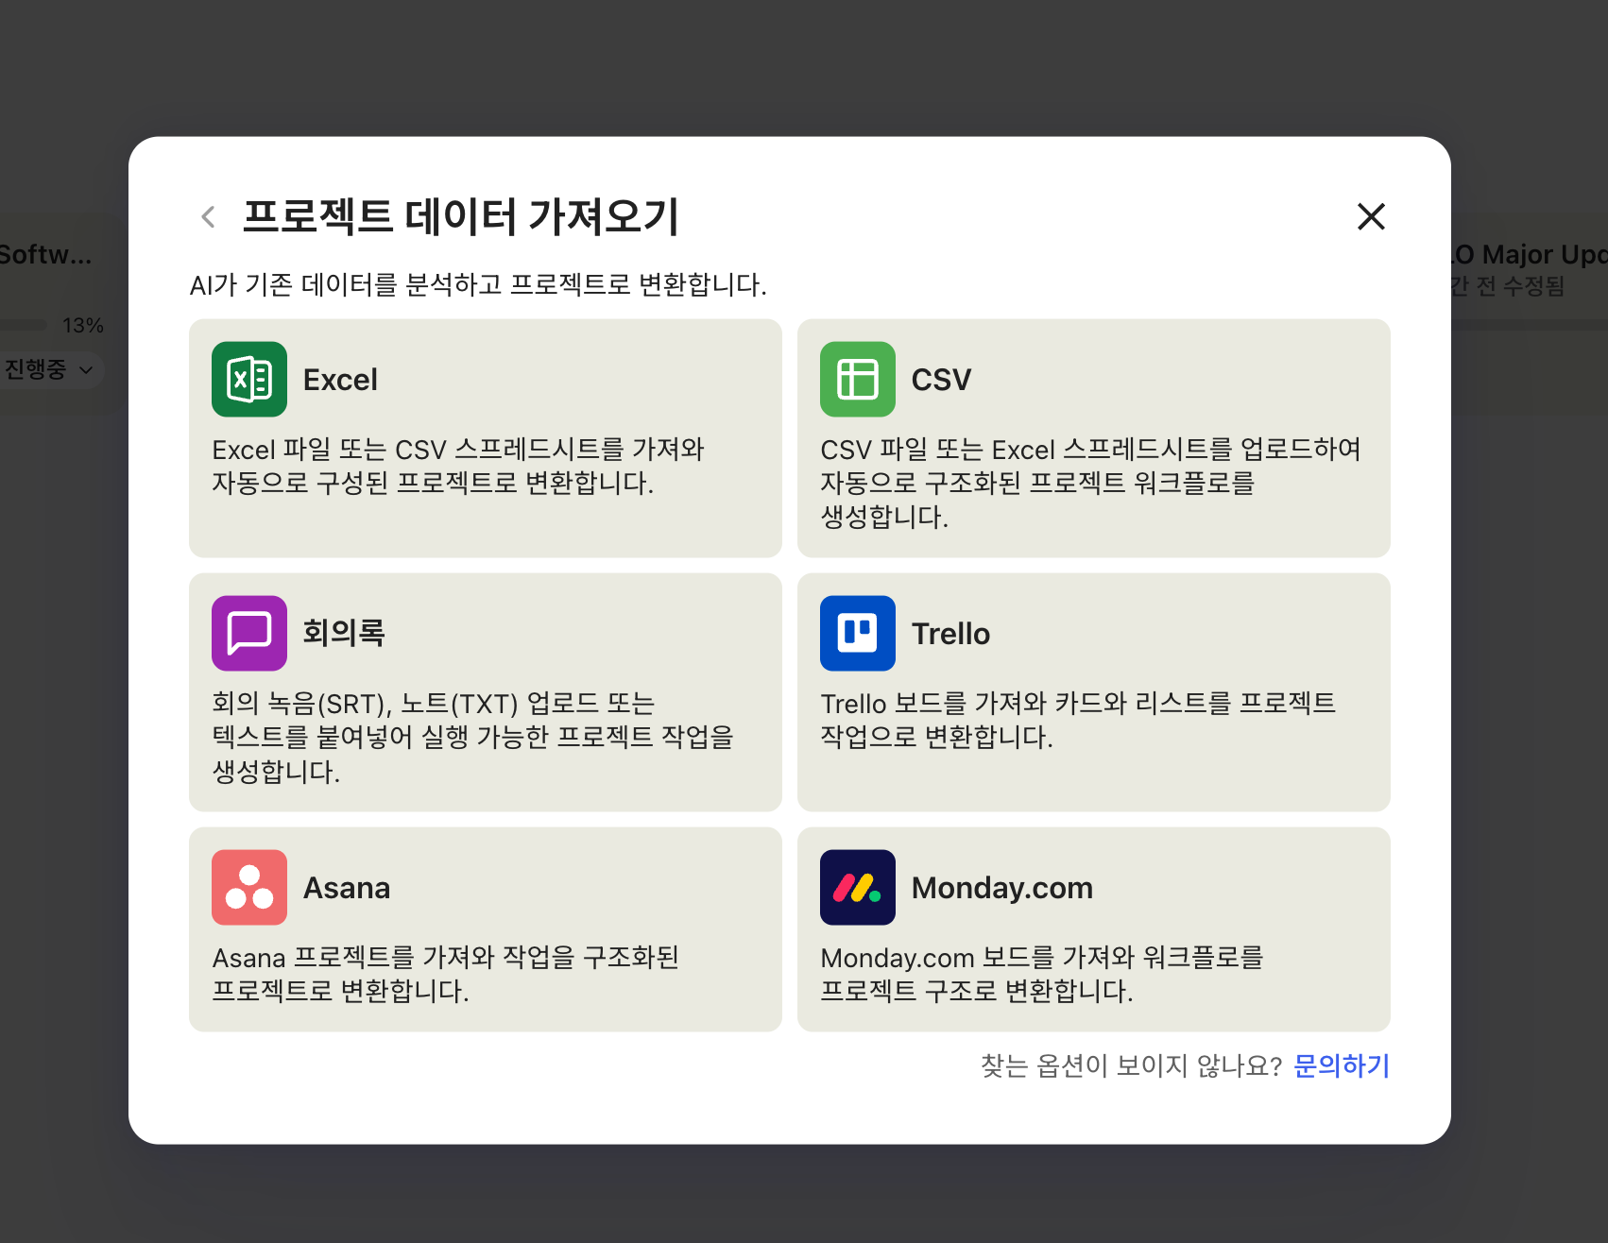
Task: Choose the 회의록 import option title
Action: [x=344, y=633]
